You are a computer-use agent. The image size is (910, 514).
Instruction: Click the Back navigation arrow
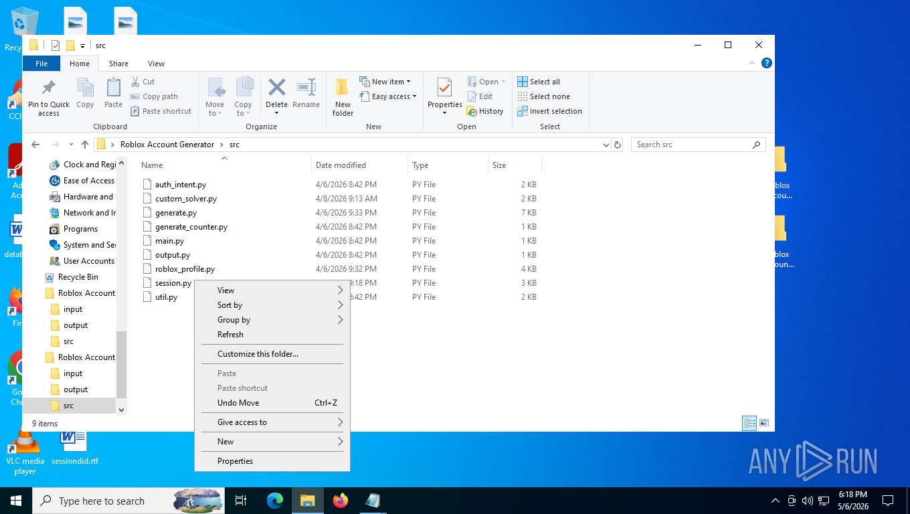(35, 145)
